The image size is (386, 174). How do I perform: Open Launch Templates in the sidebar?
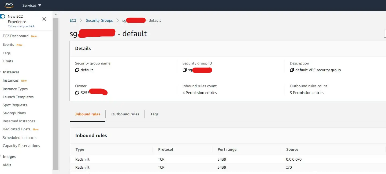[18, 97]
